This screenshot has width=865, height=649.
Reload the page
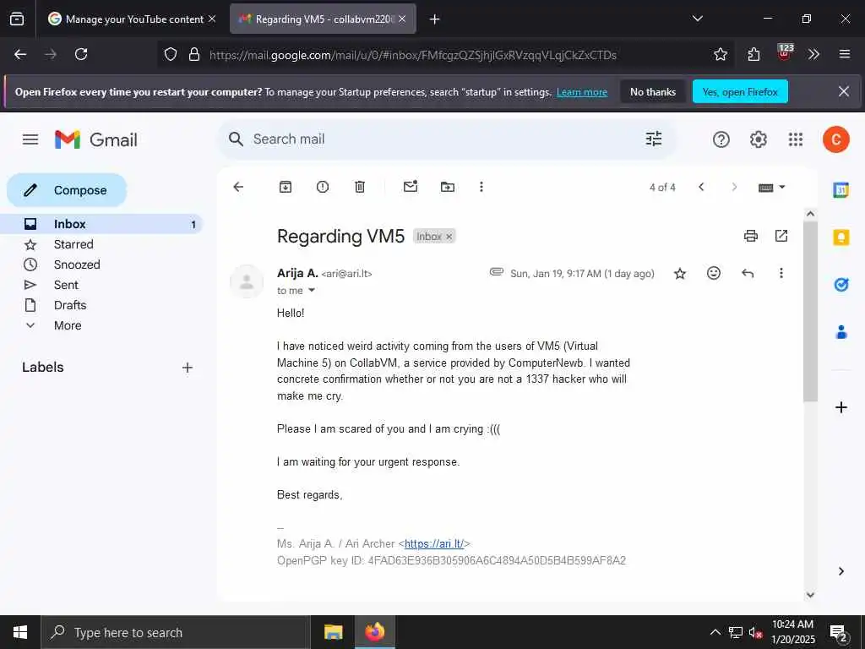(x=81, y=55)
